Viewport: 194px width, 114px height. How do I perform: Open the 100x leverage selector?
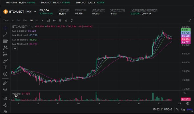[x=29, y=12]
